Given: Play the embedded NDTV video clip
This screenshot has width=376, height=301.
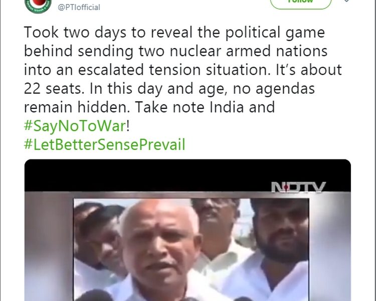Looking at the screenshot, I should [x=187, y=230].
